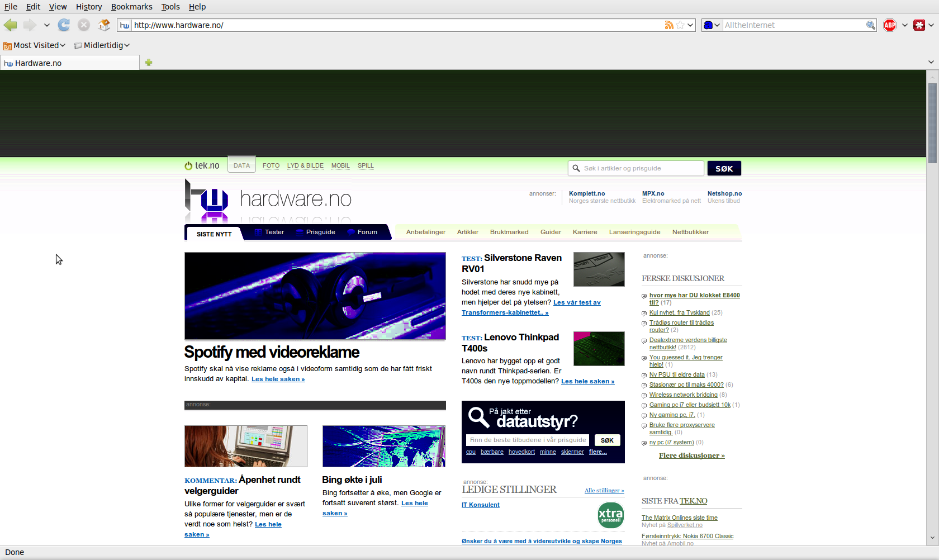939x560 pixels.
Task: Click the red puzzle-piece extension icon
Action: [x=919, y=25]
